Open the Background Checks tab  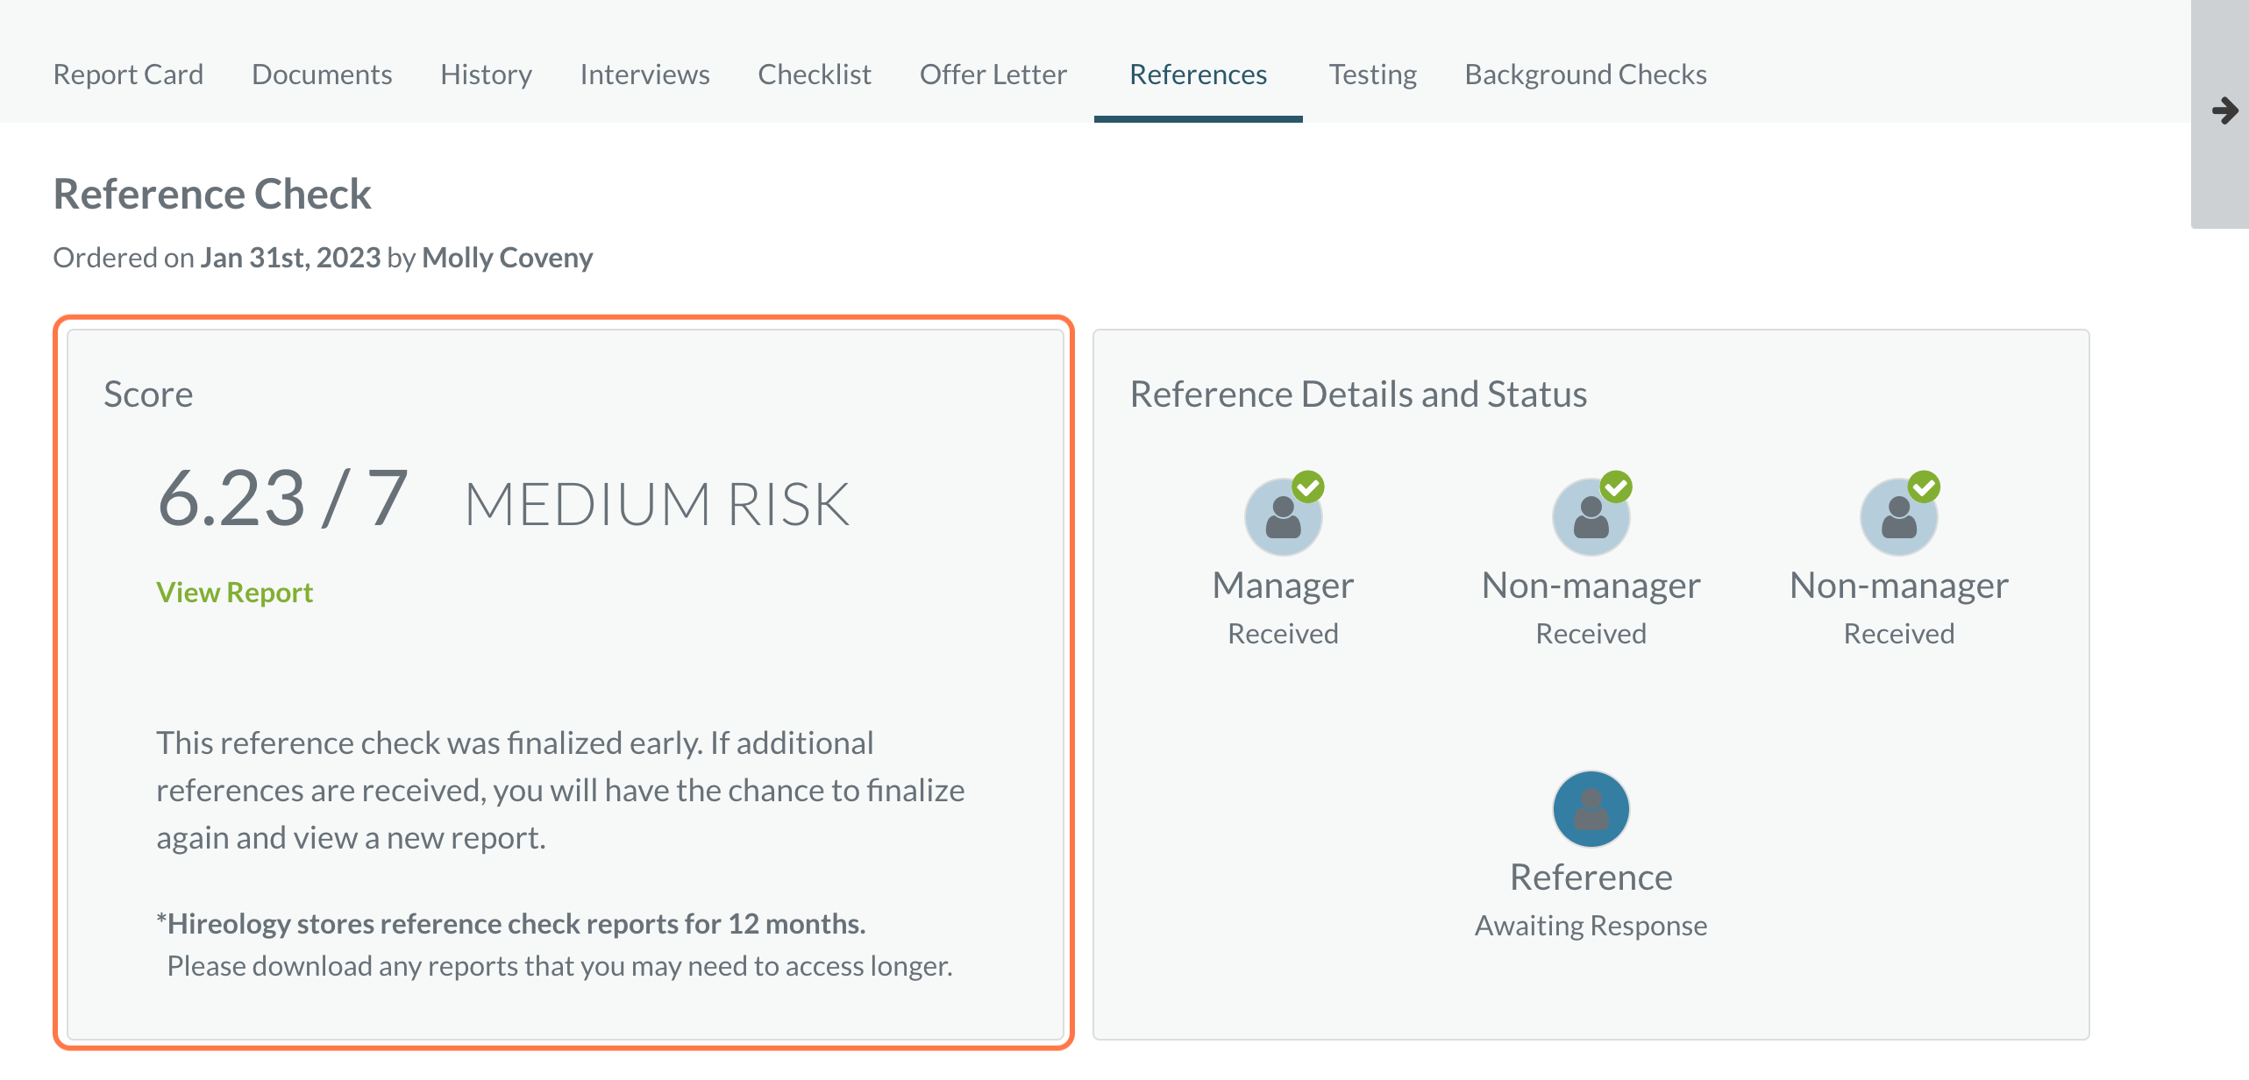(x=1585, y=75)
